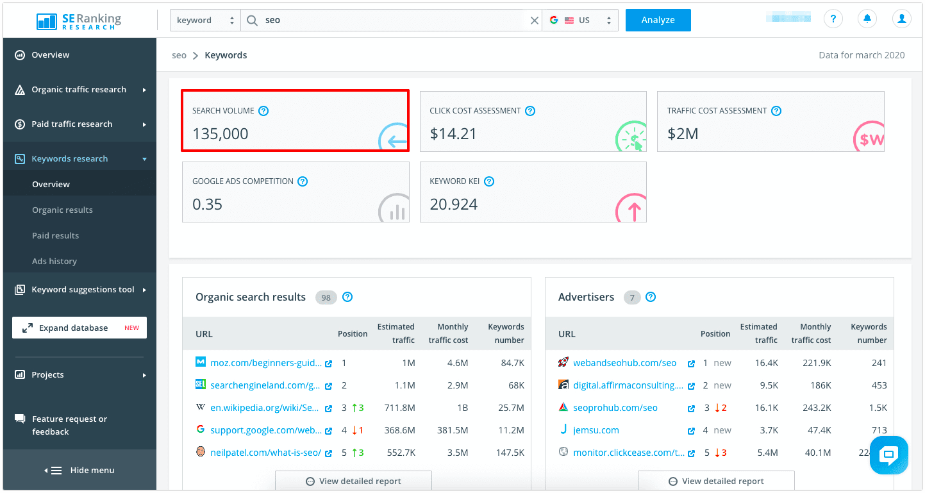The image size is (925, 493).
Task: Open the top Overview sidebar item
Action: click(x=79, y=55)
